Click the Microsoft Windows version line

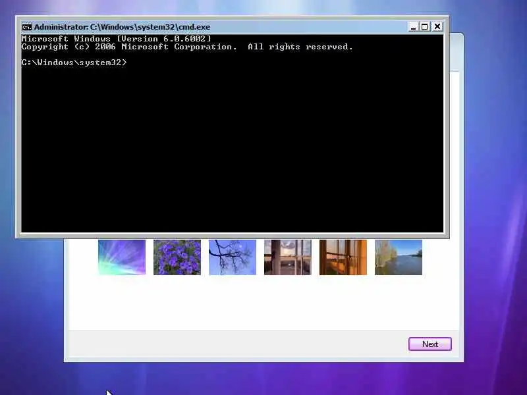(117, 39)
